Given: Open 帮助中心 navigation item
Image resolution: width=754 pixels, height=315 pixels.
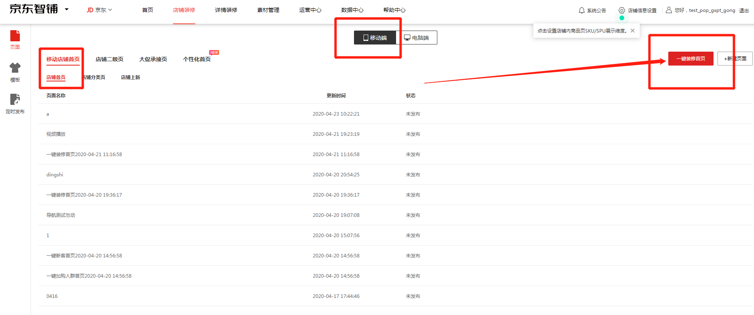Looking at the screenshot, I should click(394, 10).
